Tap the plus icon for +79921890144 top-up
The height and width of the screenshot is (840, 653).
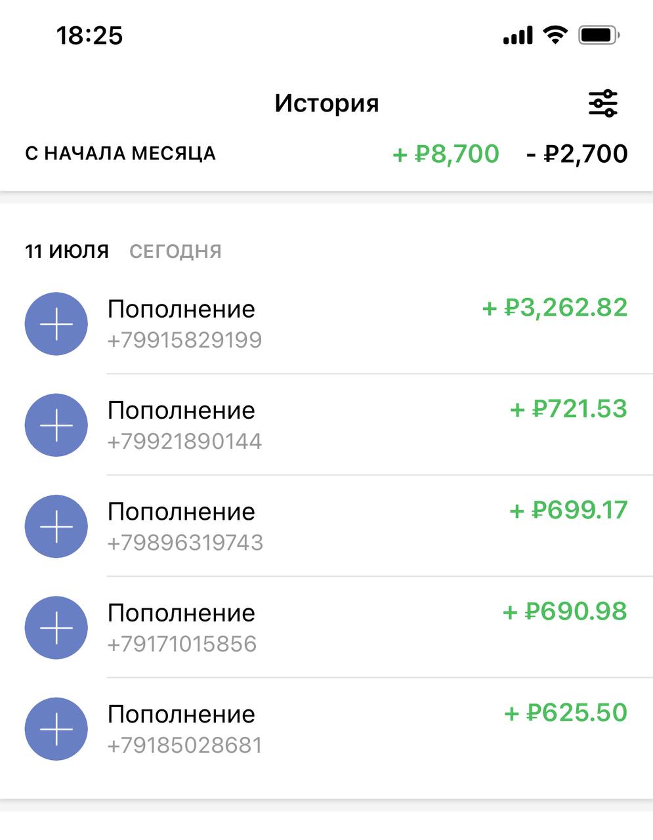coord(56,425)
